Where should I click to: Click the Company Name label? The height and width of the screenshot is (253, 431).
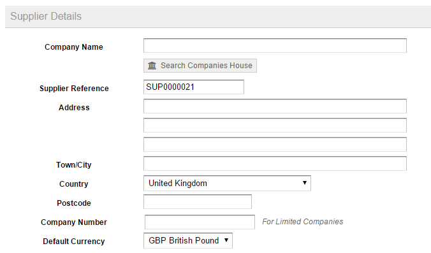coord(74,47)
